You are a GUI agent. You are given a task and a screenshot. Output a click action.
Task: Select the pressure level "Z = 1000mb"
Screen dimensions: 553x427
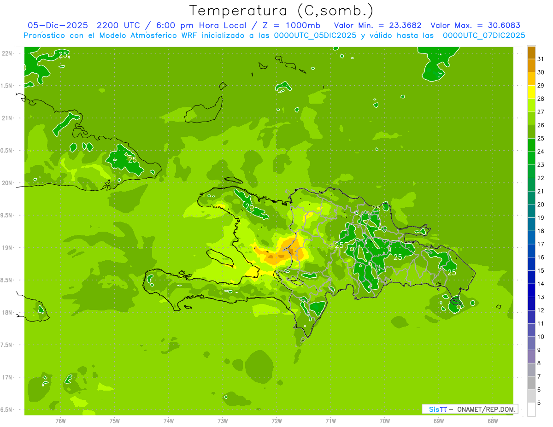click(x=291, y=25)
